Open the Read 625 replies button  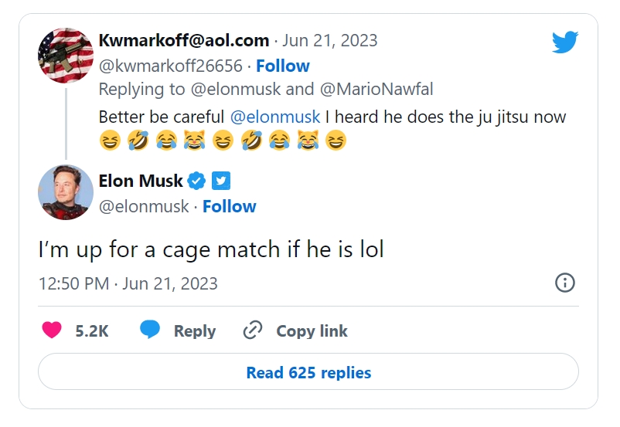[x=308, y=372]
